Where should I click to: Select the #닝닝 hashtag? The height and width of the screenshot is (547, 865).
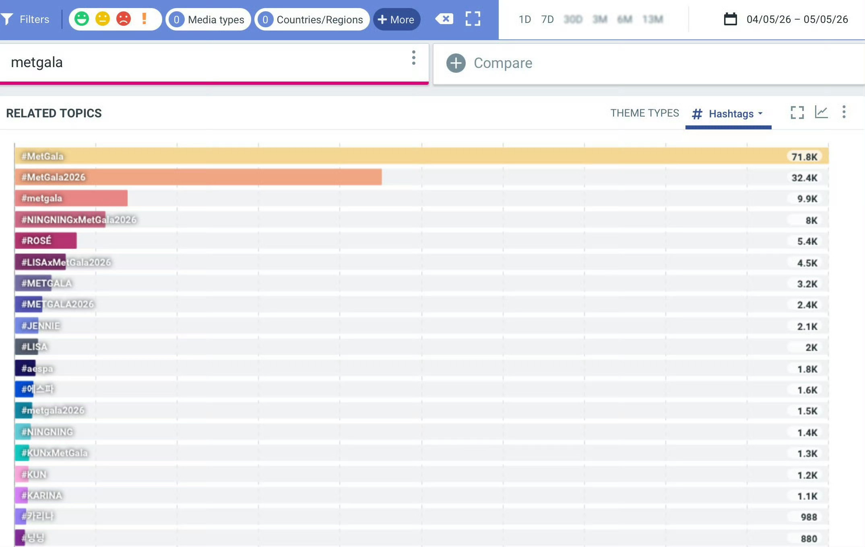click(x=33, y=537)
